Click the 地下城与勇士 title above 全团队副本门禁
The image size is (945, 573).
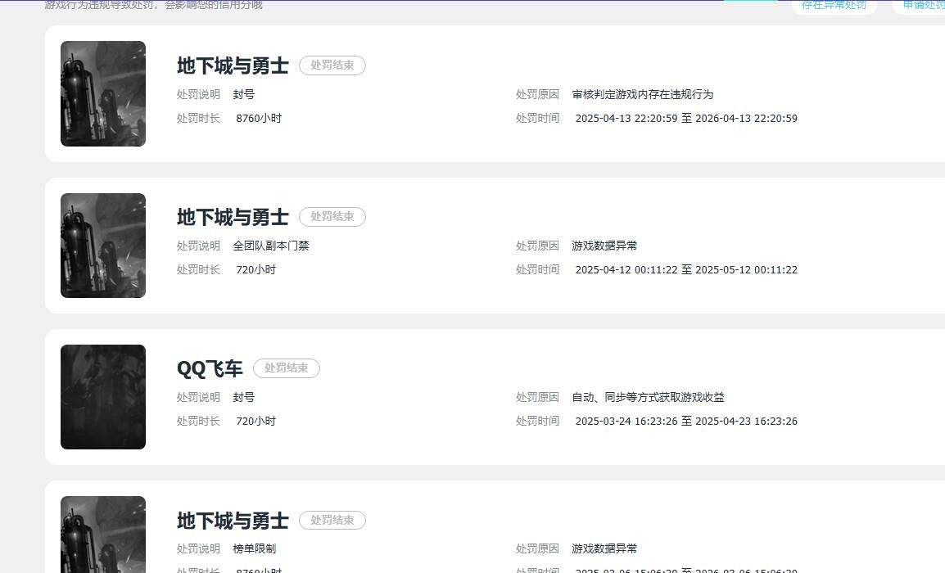pos(233,217)
